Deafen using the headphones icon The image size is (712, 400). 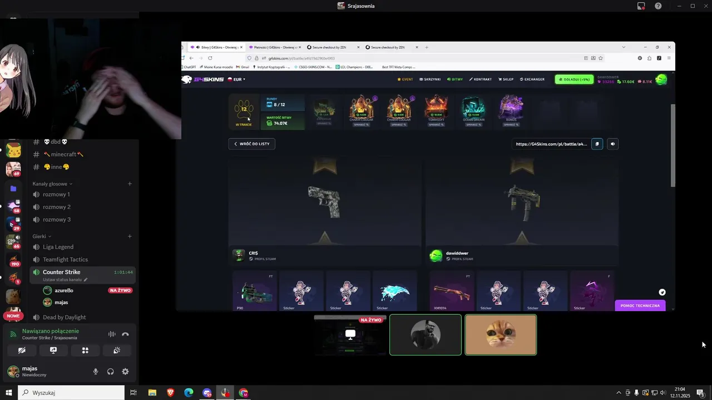tap(110, 372)
